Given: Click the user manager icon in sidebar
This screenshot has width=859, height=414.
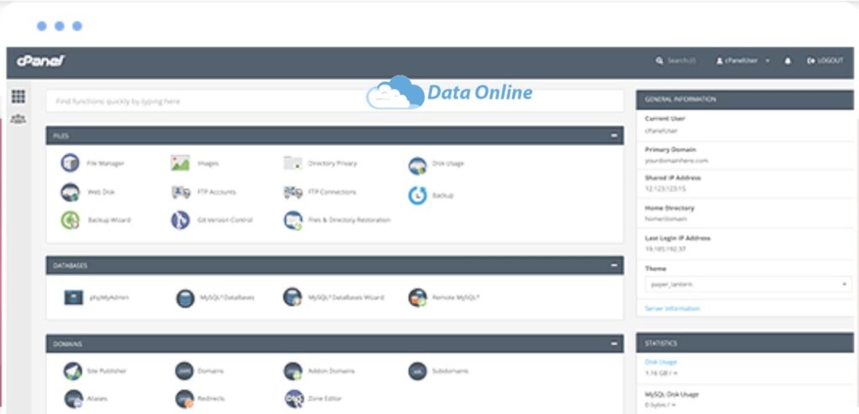Looking at the screenshot, I should [18, 118].
